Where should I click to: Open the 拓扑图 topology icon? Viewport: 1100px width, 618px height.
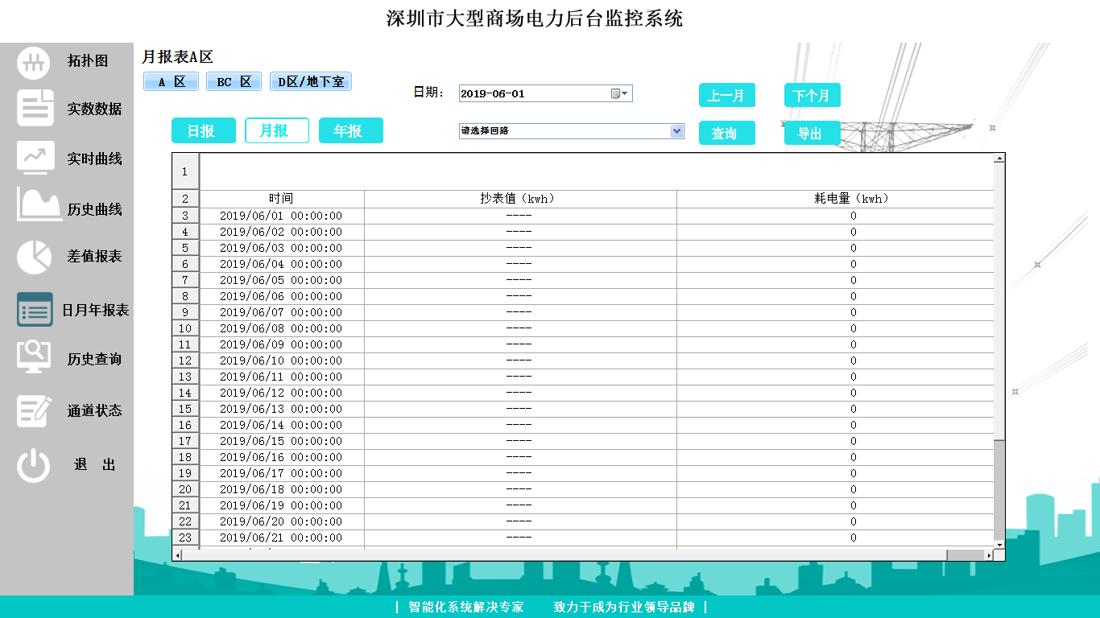click(34, 62)
